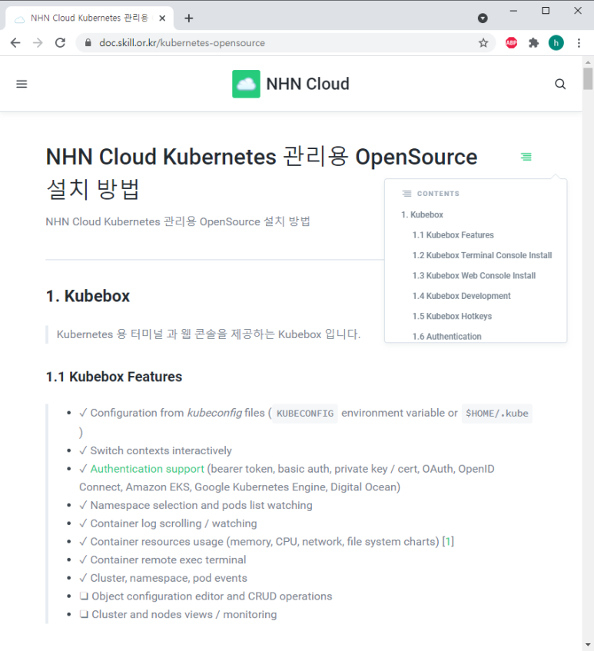Image resolution: width=594 pixels, height=651 pixels.
Task: Close the NHN Cloud Kubernetes tab
Action: [162, 18]
